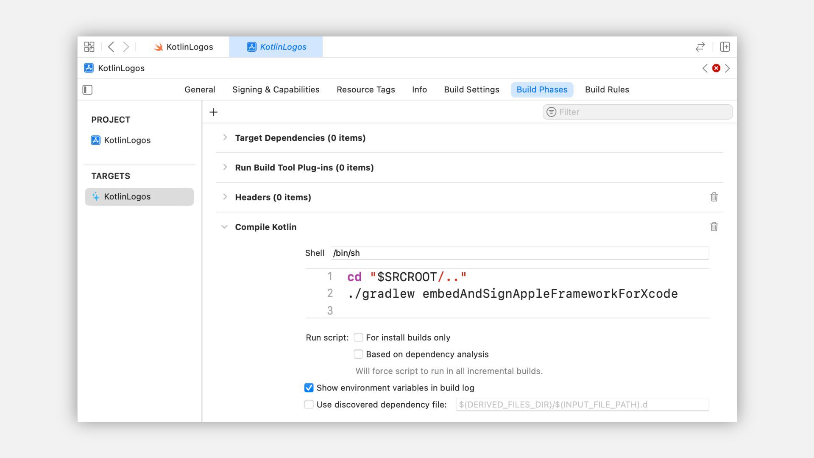Uncheck Show environment variables in build log
Screen dimensions: 814x458
(309, 388)
